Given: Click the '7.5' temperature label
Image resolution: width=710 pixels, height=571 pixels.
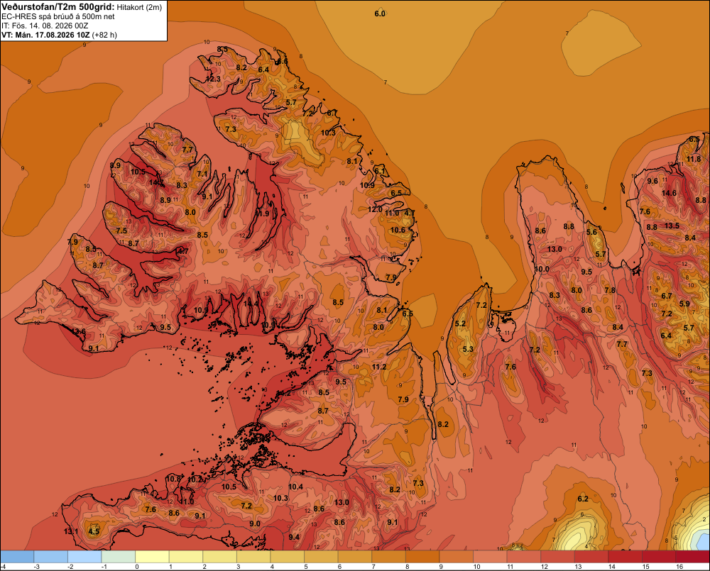Looking at the screenshot, I should click(121, 231).
